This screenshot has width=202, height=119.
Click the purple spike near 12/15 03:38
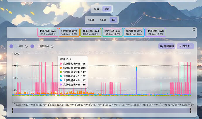136,80
